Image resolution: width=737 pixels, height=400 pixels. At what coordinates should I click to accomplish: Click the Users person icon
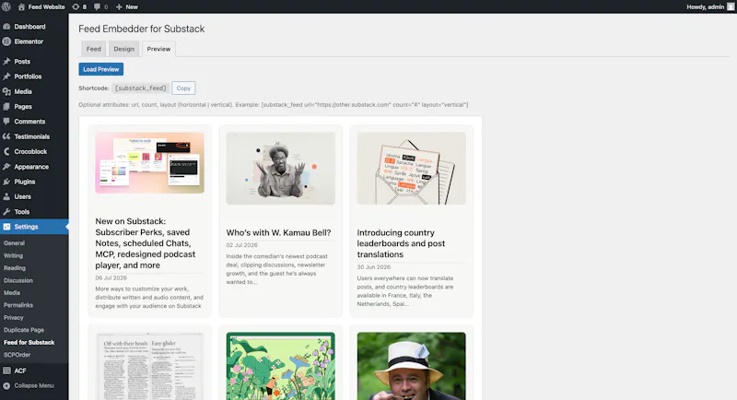pos(6,196)
